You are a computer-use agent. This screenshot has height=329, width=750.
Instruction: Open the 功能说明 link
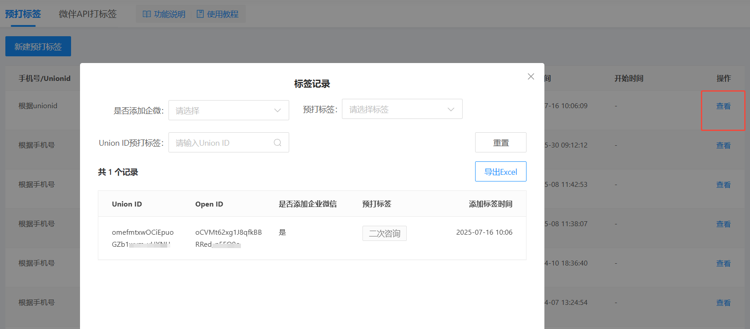164,14
